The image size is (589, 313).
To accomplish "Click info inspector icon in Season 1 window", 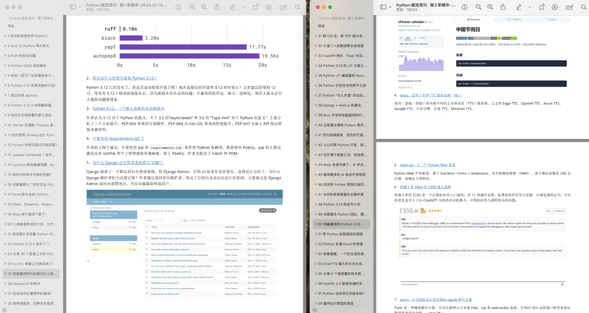I will [179, 7].
